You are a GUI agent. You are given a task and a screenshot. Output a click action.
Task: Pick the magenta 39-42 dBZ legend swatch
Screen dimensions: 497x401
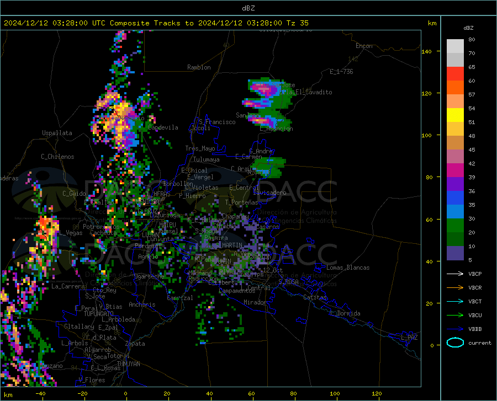click(455, 170)
